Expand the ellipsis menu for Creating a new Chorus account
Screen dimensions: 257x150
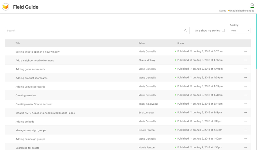pos(245,104)
